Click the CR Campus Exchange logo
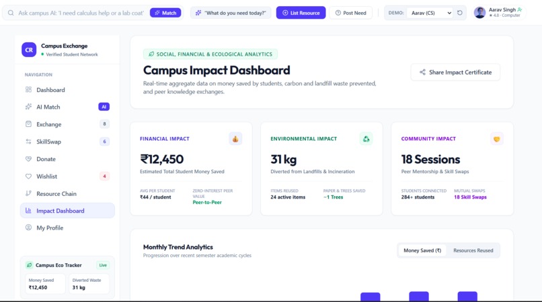The width and height of the screenshot is (542, 302). (29, 50)
